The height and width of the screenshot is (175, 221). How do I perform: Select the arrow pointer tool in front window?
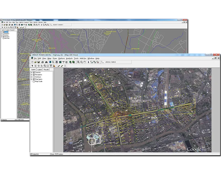32,66
